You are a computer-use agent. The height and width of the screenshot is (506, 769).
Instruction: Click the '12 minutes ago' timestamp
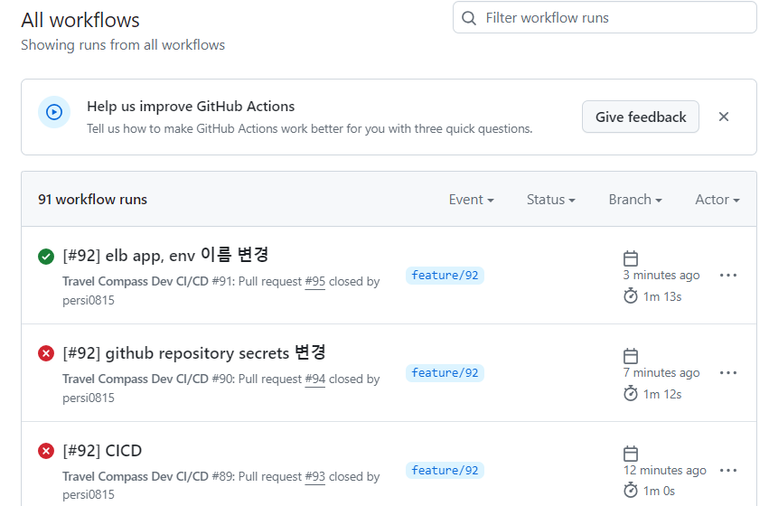coord(664,470)
